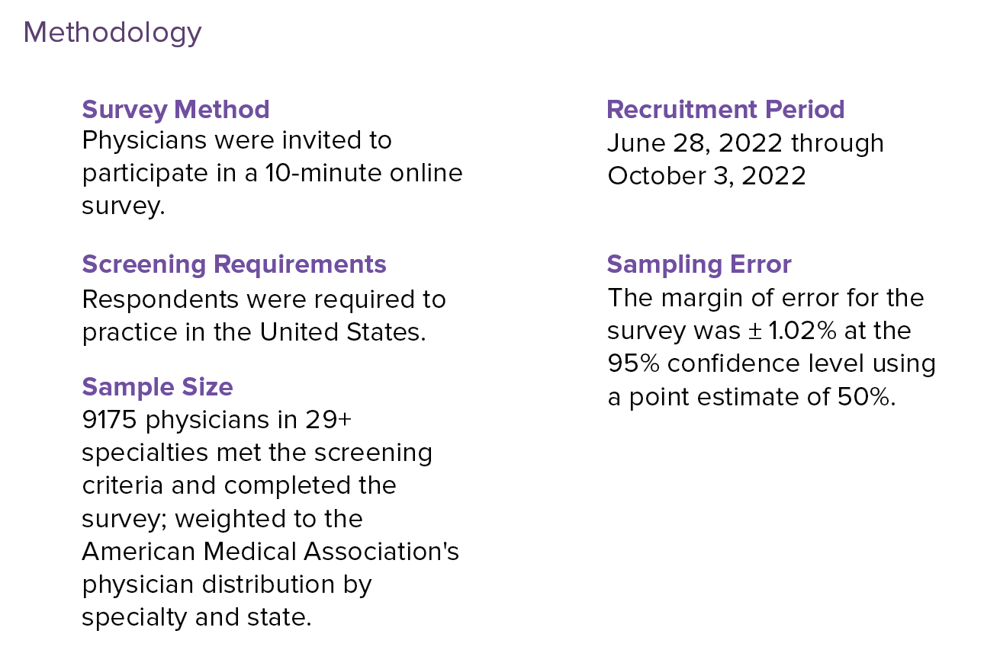Screen dimensions: 984x669
Task: Click the "October 3, 2022" end date
Action: tap(706, 176)
